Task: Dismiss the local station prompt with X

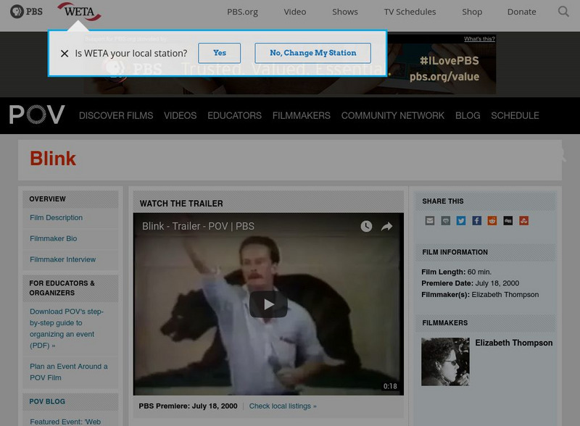Action: pyautogui.click(x=65, y=54)
